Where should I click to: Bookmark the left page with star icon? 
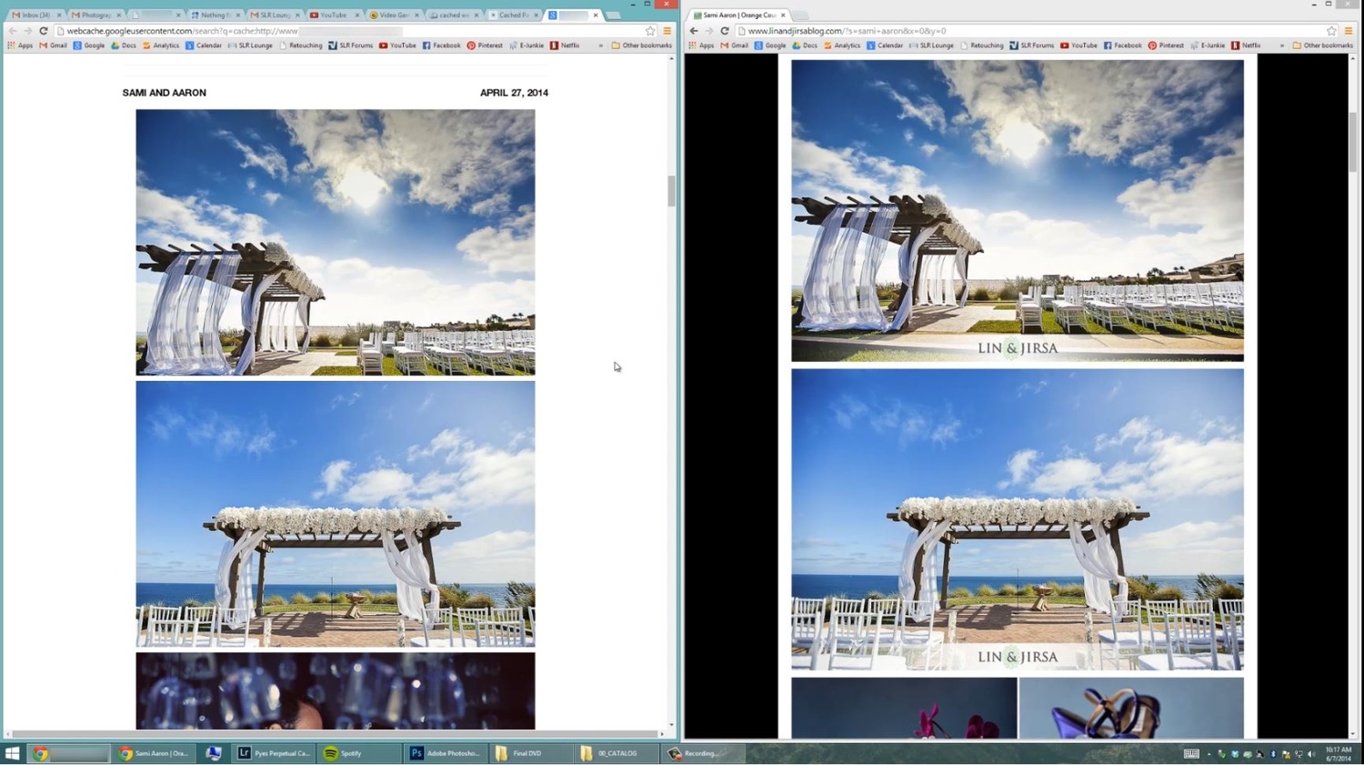coord(650,31)
